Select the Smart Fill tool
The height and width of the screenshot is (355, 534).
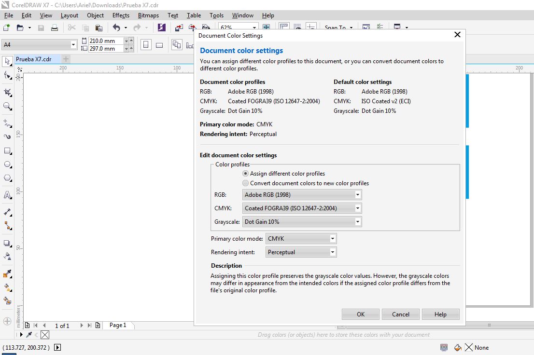tap(7, 301)
